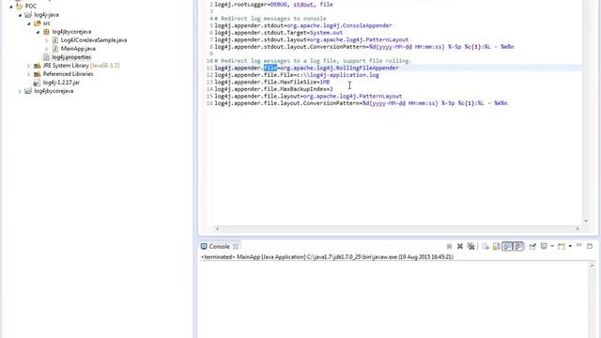Toggle Show Console When Standard Out Changes
The height and width of the screenshot is (338, 601).
pyautogui.click(x=507, y=246)
